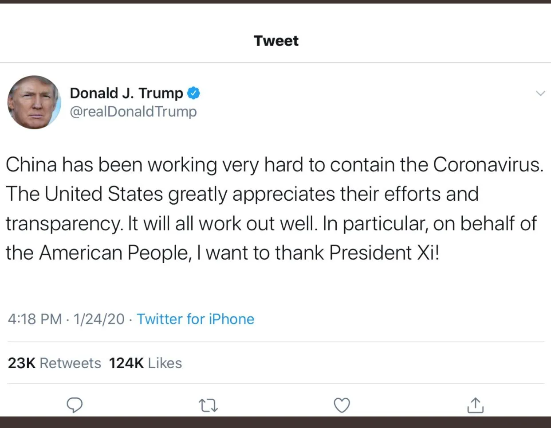Click the word Coronavirus in the tweet
551x428 pixels.
tap(488, 165)
